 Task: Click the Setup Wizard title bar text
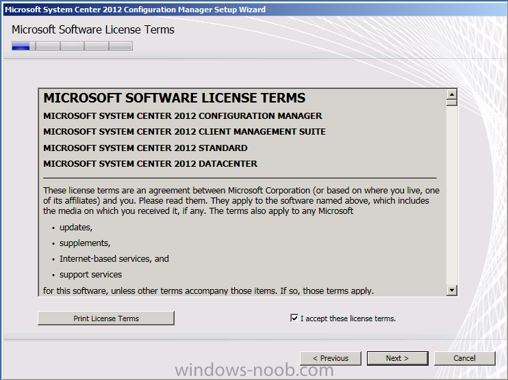(136, 10)
